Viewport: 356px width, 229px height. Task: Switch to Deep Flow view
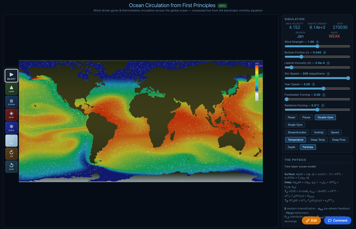(339, 139)
